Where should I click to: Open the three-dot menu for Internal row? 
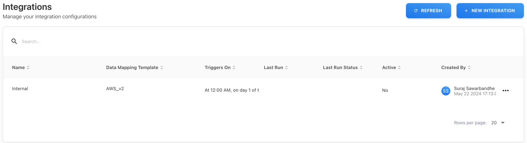(505, 91)
